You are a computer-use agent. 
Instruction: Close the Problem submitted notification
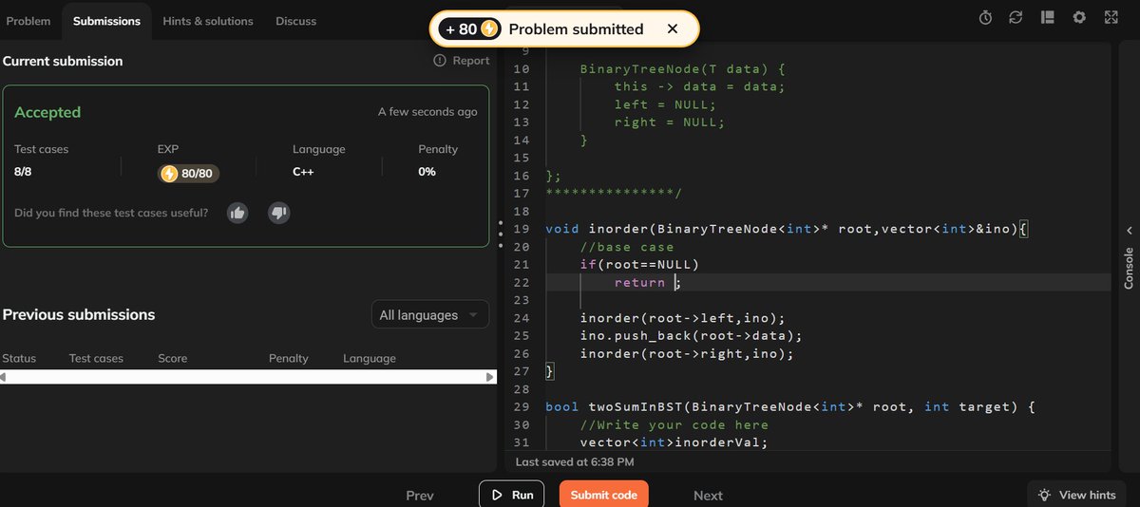673,28
